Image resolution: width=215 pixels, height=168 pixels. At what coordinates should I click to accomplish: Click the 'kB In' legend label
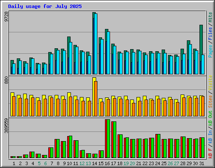pos(210,137)
